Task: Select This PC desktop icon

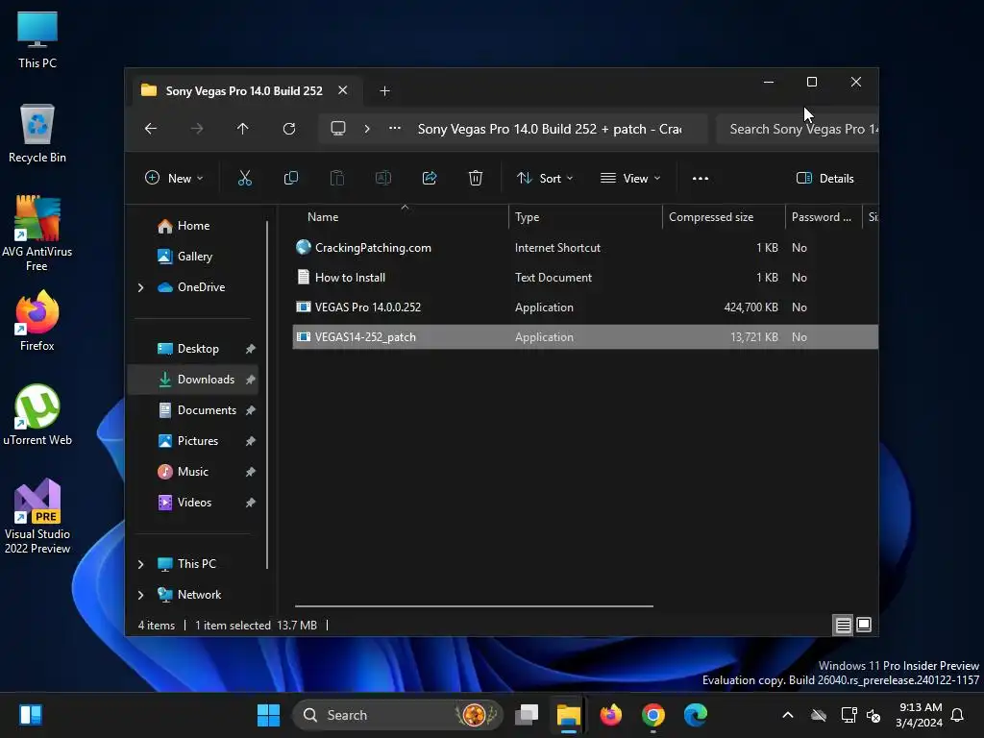Action: pyautogui.click(x=37, y=39)
